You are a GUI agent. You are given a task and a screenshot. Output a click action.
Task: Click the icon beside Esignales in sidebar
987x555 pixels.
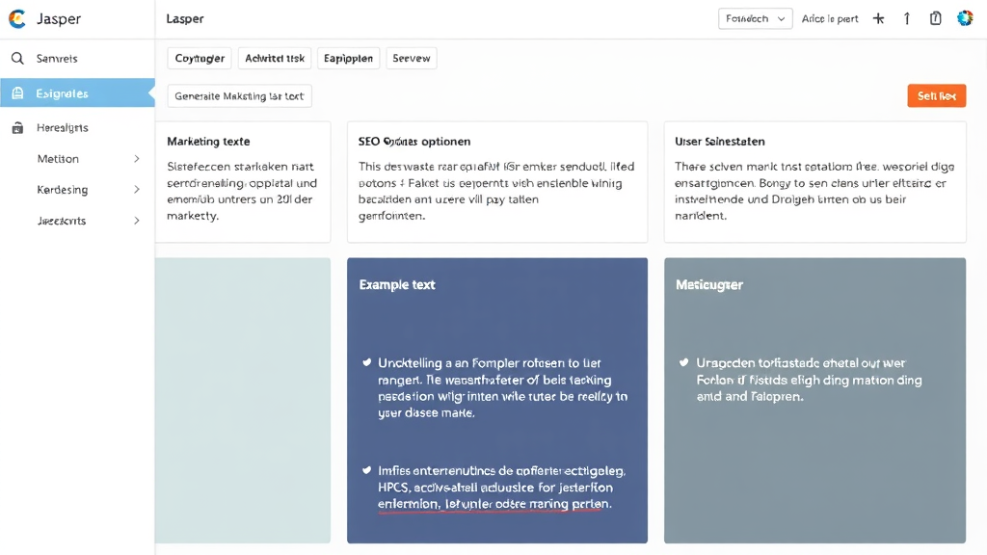pos(17,93)
